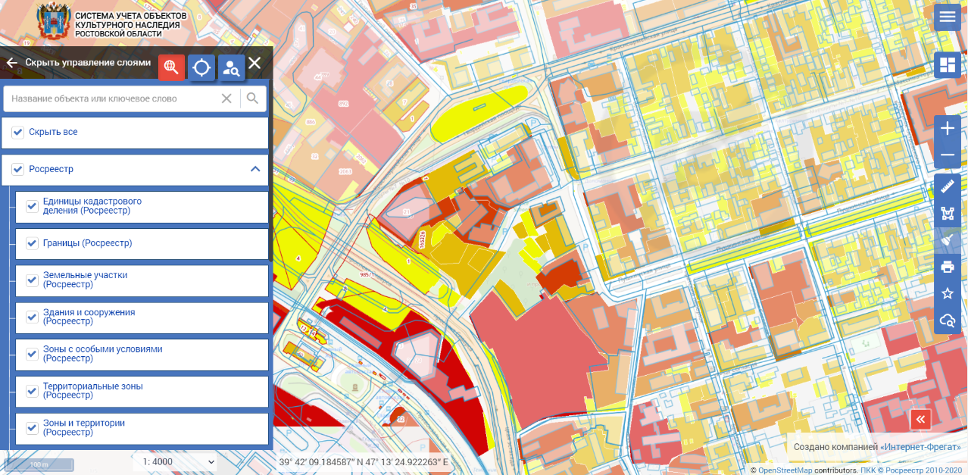968x475 pixels.
Task: Click 'Скрыть управление слоями' back button
Action: (12, 63)
